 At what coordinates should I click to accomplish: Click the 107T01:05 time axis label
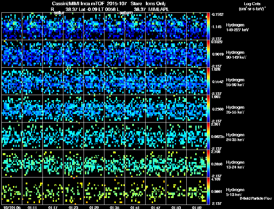[12, 207]
